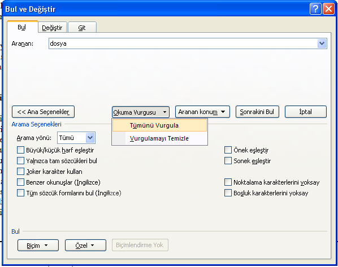The width and height of the screenshot is (338, 267).
Task: Cancel with the İptal button
Action: tap(306, 112)
